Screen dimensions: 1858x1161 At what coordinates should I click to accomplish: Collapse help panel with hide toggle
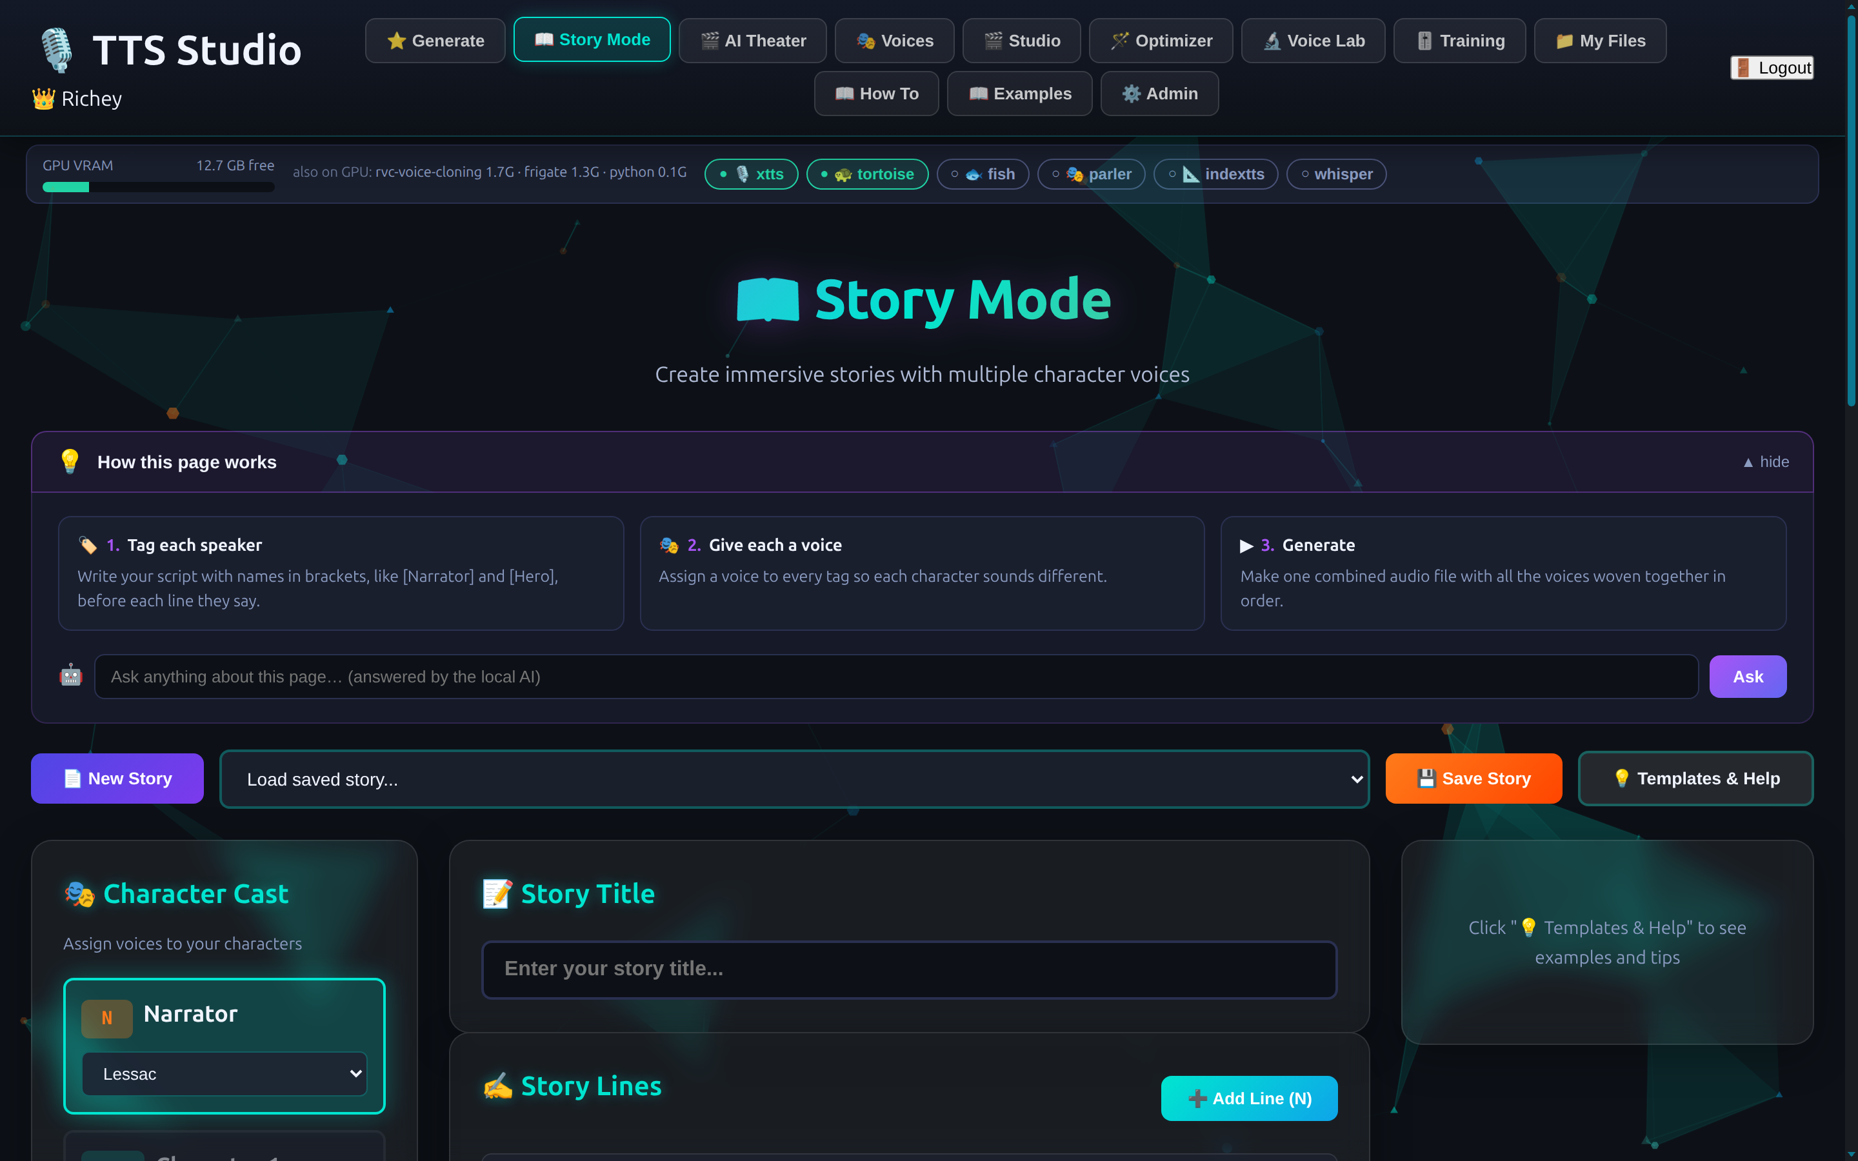point(1766,461)
